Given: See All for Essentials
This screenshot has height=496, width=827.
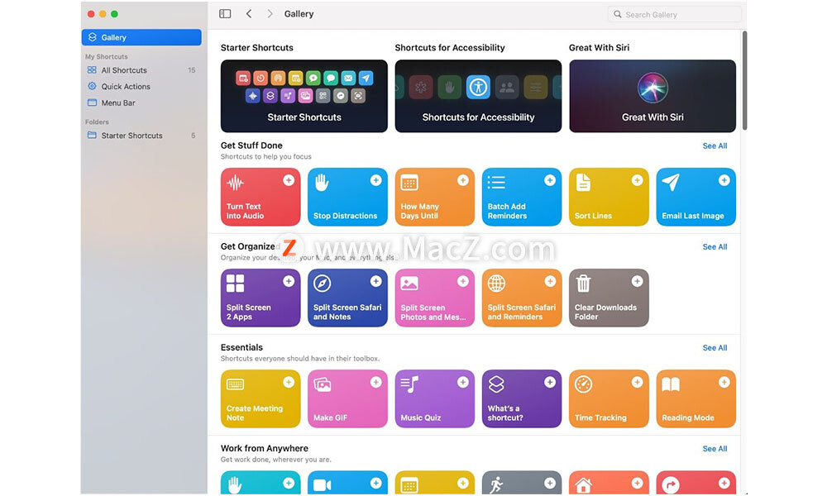Looking at the screenshot, I should click(x=715, y=348).
